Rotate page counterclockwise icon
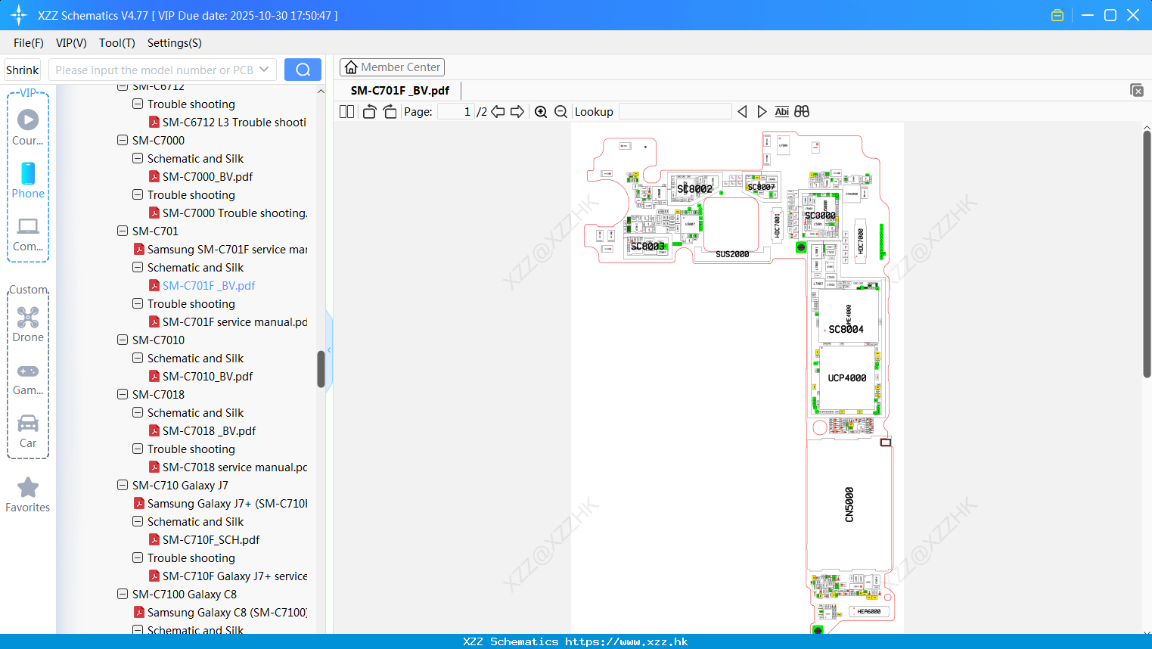 (369, 112)
